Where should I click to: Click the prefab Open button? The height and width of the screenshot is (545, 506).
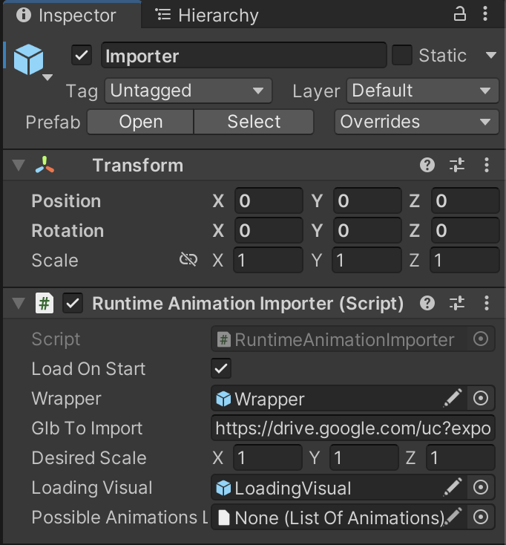[x=140, y=122]
